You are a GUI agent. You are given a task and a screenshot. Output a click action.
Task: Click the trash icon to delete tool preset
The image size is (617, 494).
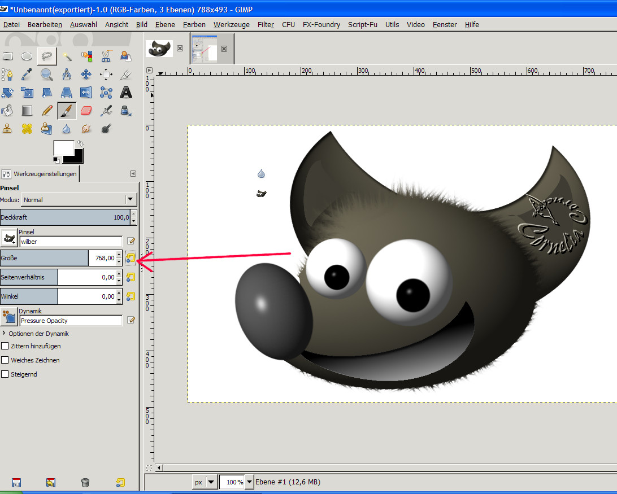85,482
